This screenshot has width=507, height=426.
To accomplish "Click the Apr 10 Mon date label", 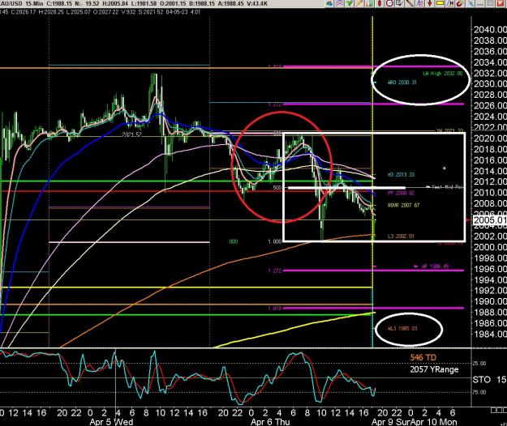I will click(433, 422).
